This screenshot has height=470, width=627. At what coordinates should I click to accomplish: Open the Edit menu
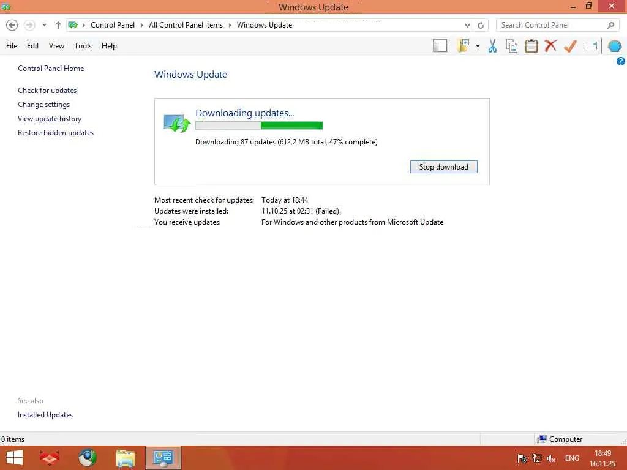tap(33, 45)
